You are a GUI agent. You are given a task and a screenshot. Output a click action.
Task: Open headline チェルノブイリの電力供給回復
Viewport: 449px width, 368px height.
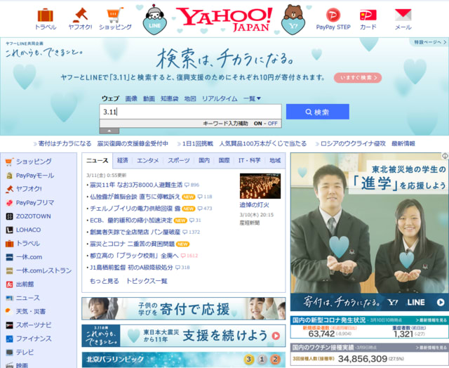pyautogui.click(x=135, y=209)
